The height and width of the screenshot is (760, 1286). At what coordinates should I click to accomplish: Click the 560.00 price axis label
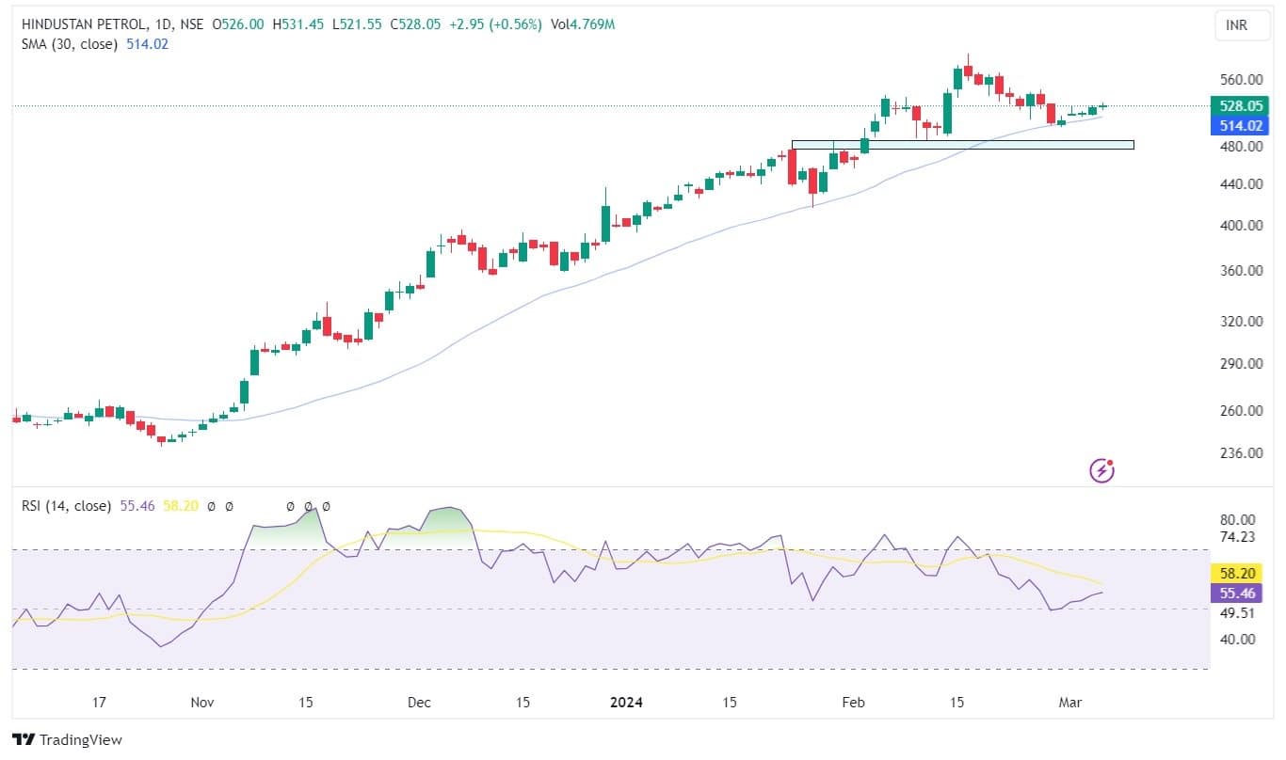pyautogui.click(x=1241, y=80)
